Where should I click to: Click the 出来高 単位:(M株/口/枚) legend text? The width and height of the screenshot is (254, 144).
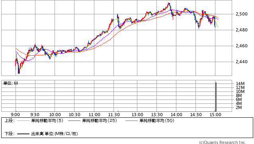pos(55,134)
